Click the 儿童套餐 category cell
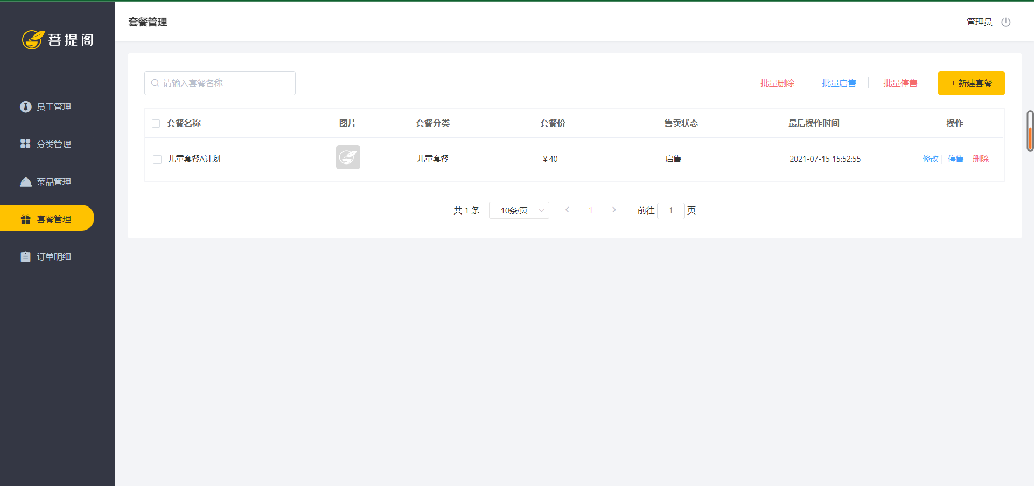Screen dimensions: 1034x486 (x=432, y=159)
